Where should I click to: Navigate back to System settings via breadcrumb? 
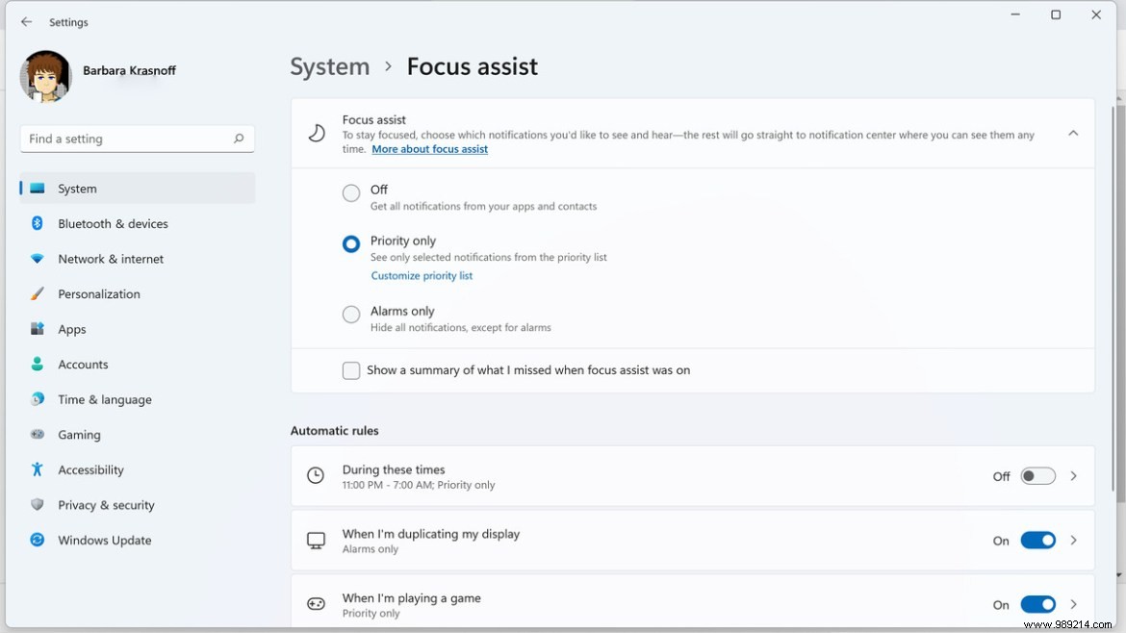[330, 66]
